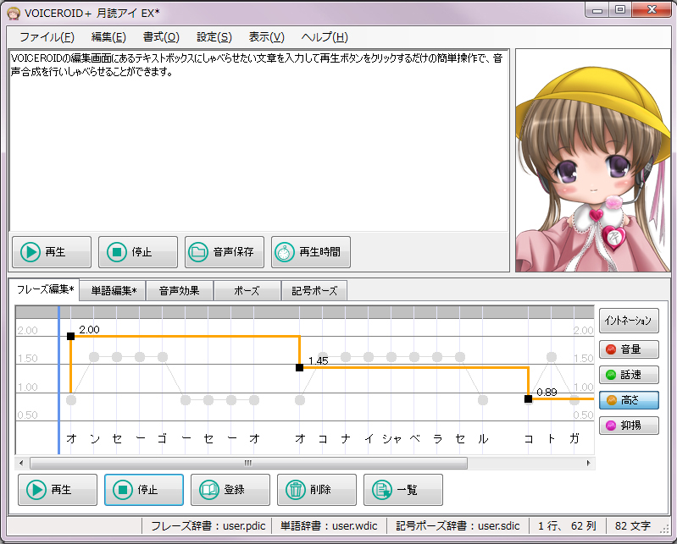Screen dimensions: 677x544
Task: Click the upper 再生 play button
Action: point(52,252)
